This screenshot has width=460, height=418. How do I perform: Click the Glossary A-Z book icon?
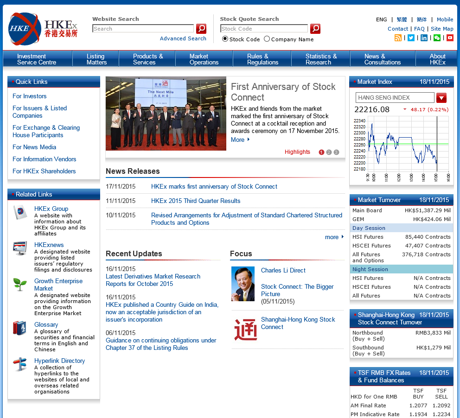(x=19, y=328)
